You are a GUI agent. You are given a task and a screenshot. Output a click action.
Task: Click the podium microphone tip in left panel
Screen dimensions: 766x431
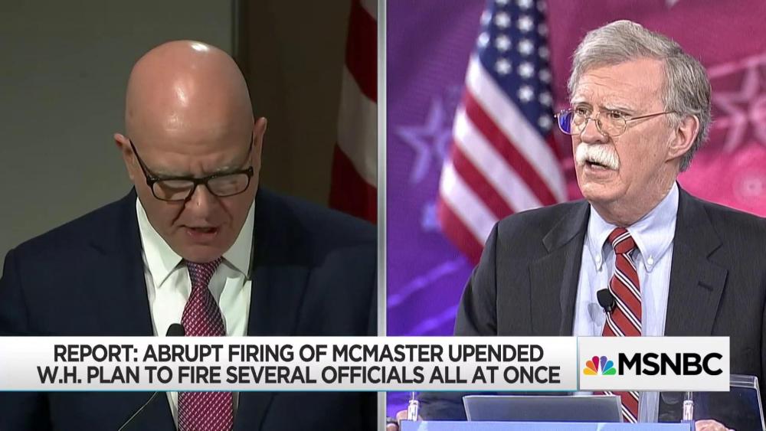coord(175,330)
